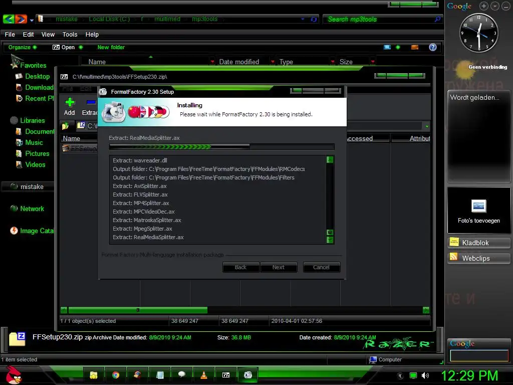Open the Organize dropdown
The height and width of the screenshot is (385, 513).
pos(22,47)
